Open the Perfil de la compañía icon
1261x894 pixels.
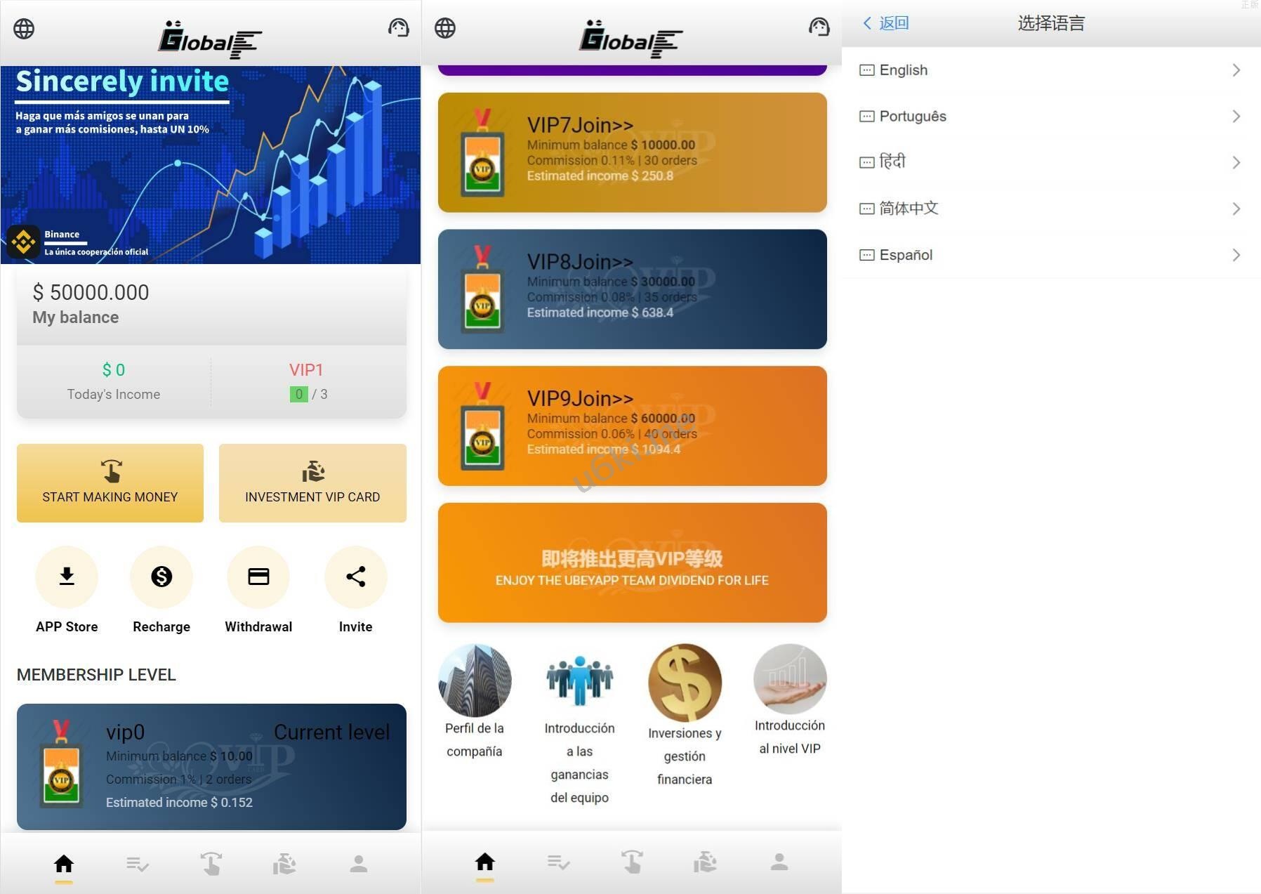[475, 679]
